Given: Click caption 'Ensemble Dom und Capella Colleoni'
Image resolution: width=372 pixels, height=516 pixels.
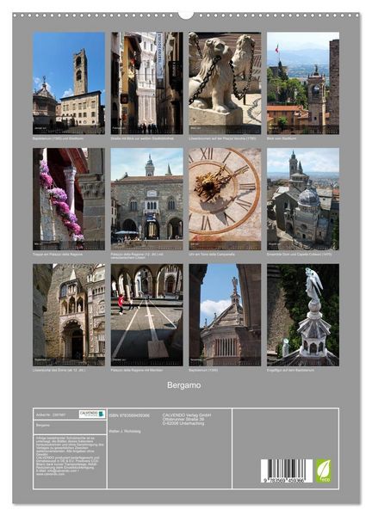Looking at the screenshot, I should (x=299, y=255).
